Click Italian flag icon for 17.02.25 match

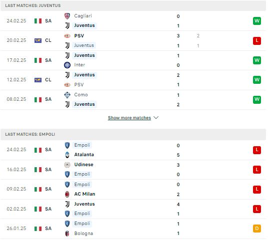coord(38,60)
